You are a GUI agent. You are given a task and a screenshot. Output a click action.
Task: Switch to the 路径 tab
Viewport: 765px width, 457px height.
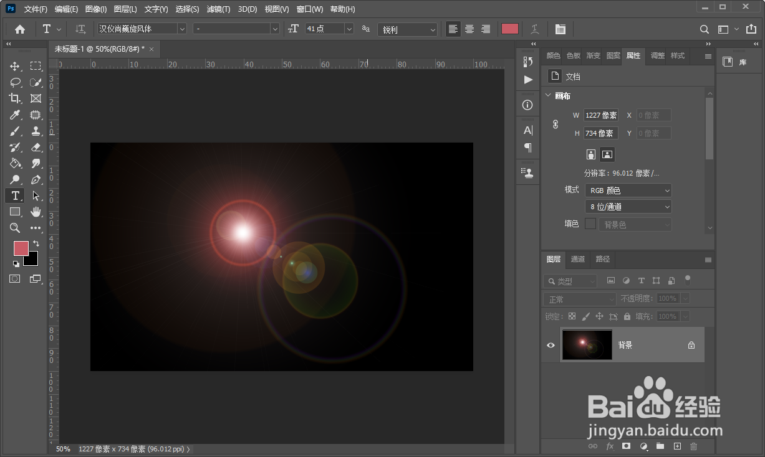602,259
